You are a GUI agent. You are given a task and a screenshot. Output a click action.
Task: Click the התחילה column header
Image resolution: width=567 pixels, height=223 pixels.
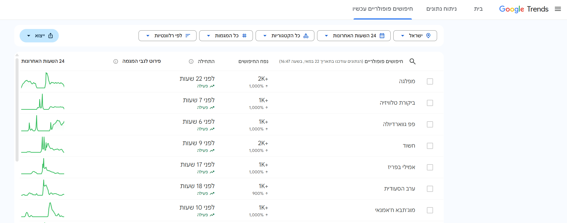[x=206, y=61]
